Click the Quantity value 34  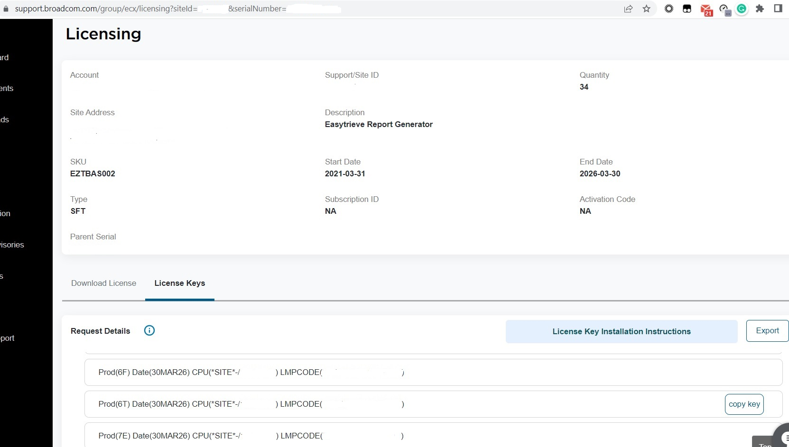click(x=584, y=87)
